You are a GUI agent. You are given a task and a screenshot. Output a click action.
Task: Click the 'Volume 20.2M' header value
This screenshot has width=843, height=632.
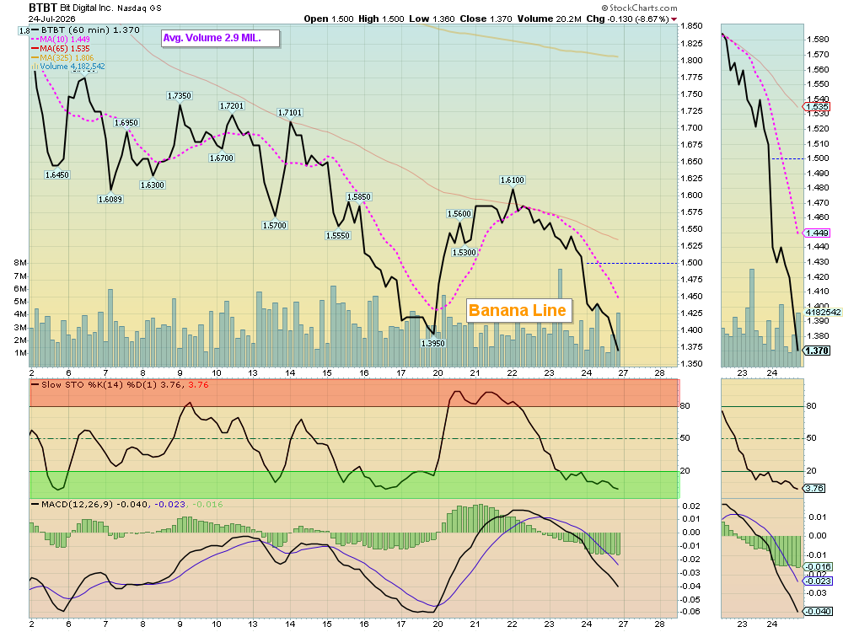click(x=549, y=19)
